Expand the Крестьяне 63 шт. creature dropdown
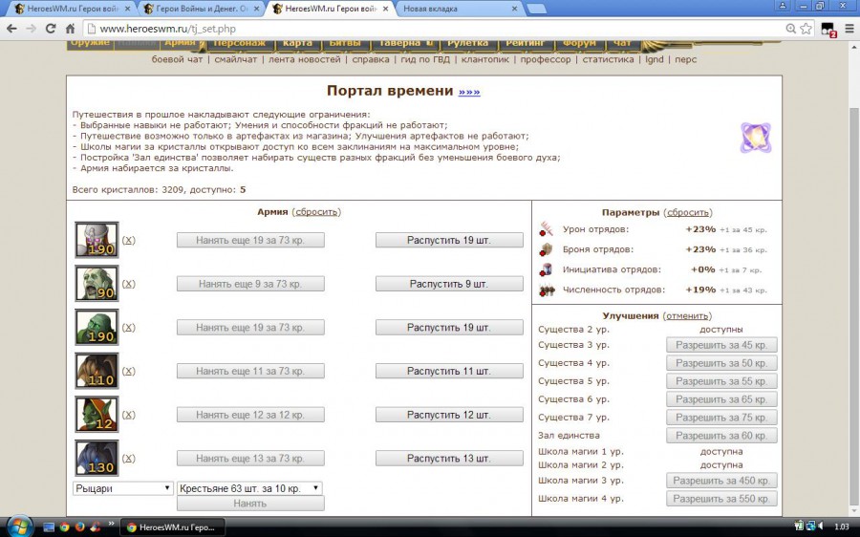The image size is (860, 537). 249,488
